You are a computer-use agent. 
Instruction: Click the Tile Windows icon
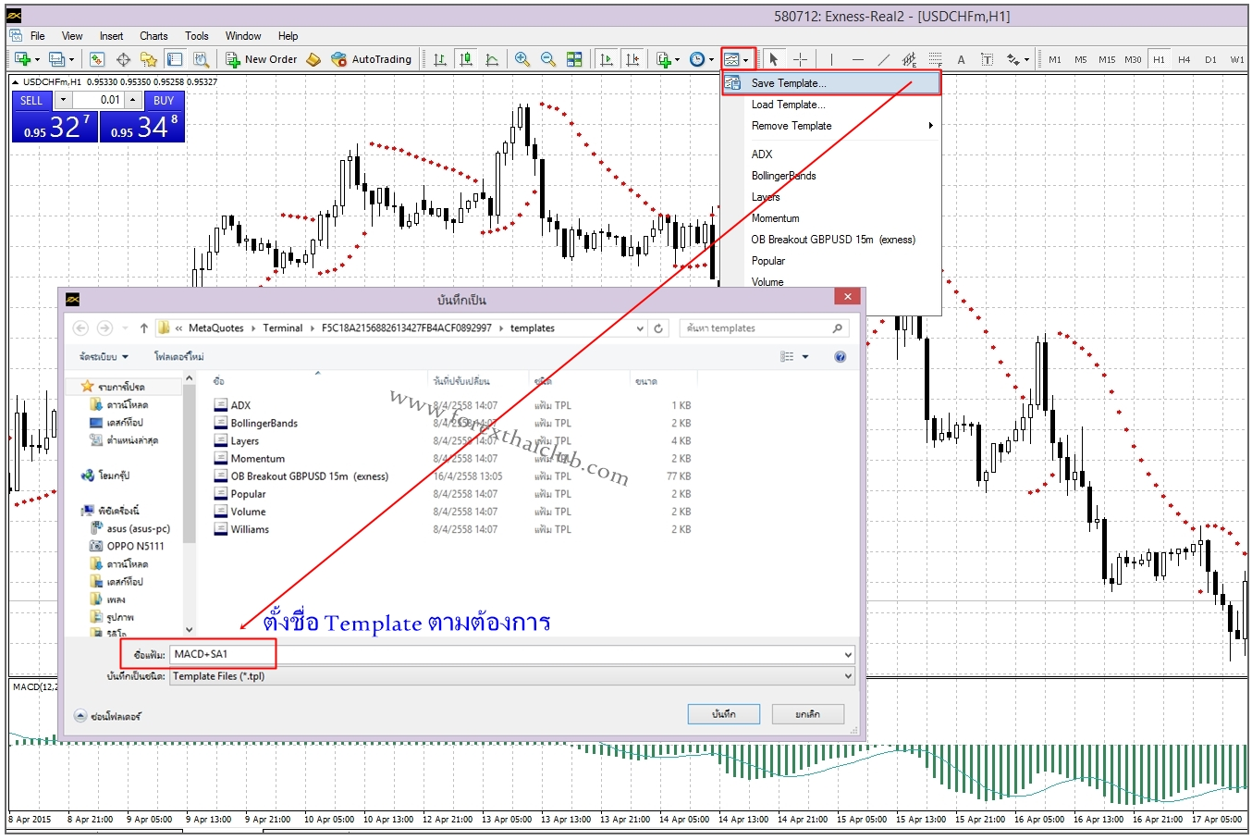pyautogui.click(x=574, y=59)
